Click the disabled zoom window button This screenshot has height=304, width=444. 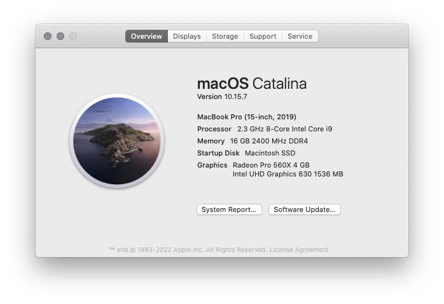click(x=73, y=36)
